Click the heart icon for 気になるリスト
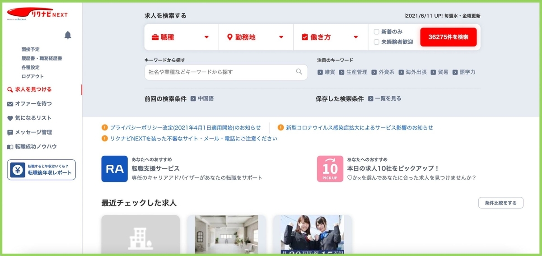Image resolution: width=542 pixels, height=256 pixels. (10, 118)
